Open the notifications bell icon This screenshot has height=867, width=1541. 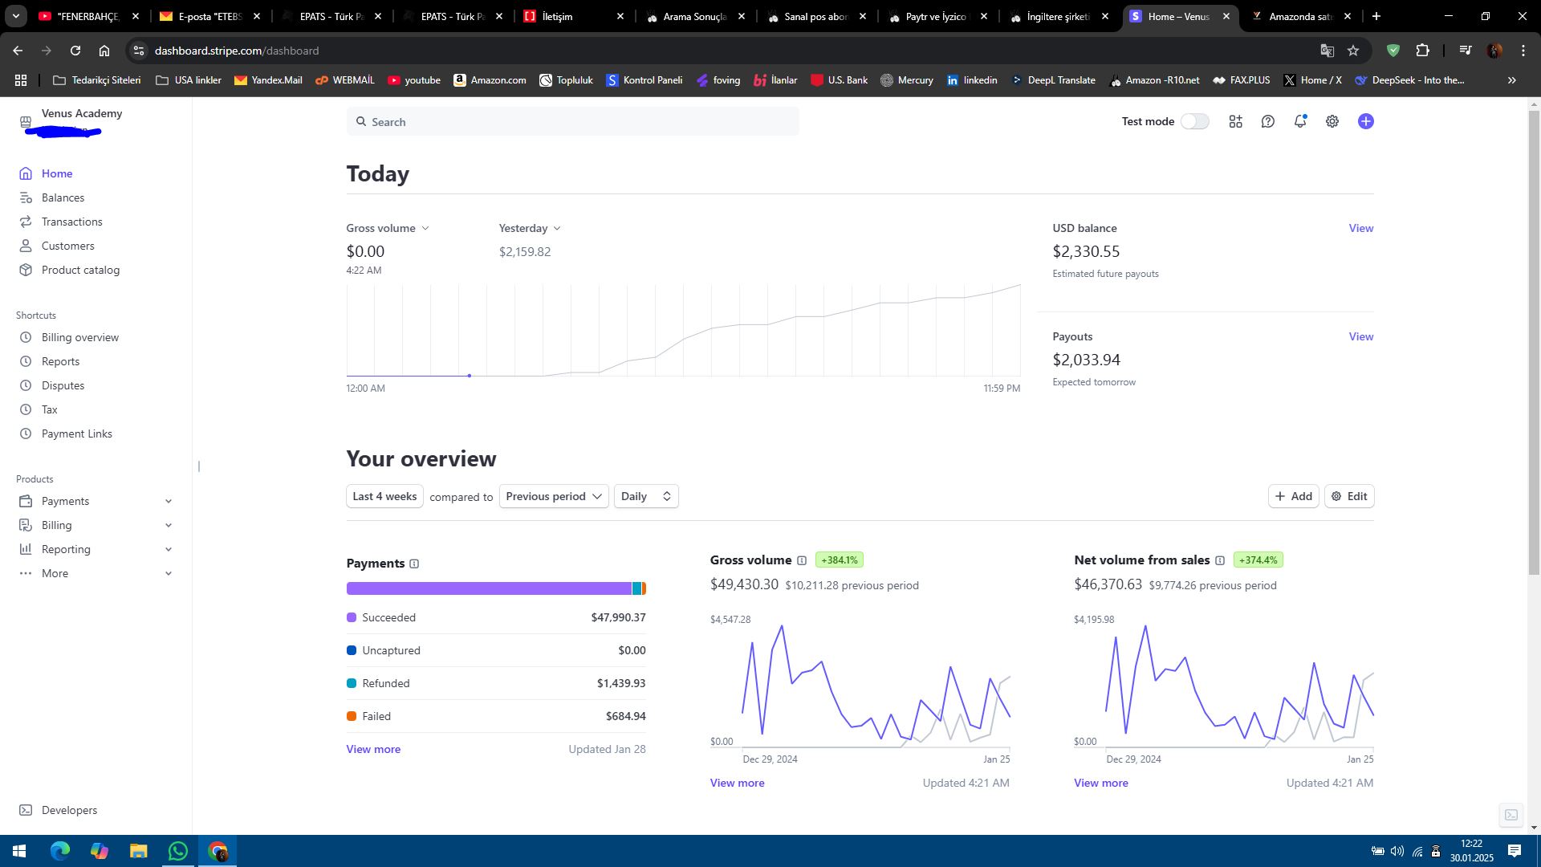coord(1299,121)
